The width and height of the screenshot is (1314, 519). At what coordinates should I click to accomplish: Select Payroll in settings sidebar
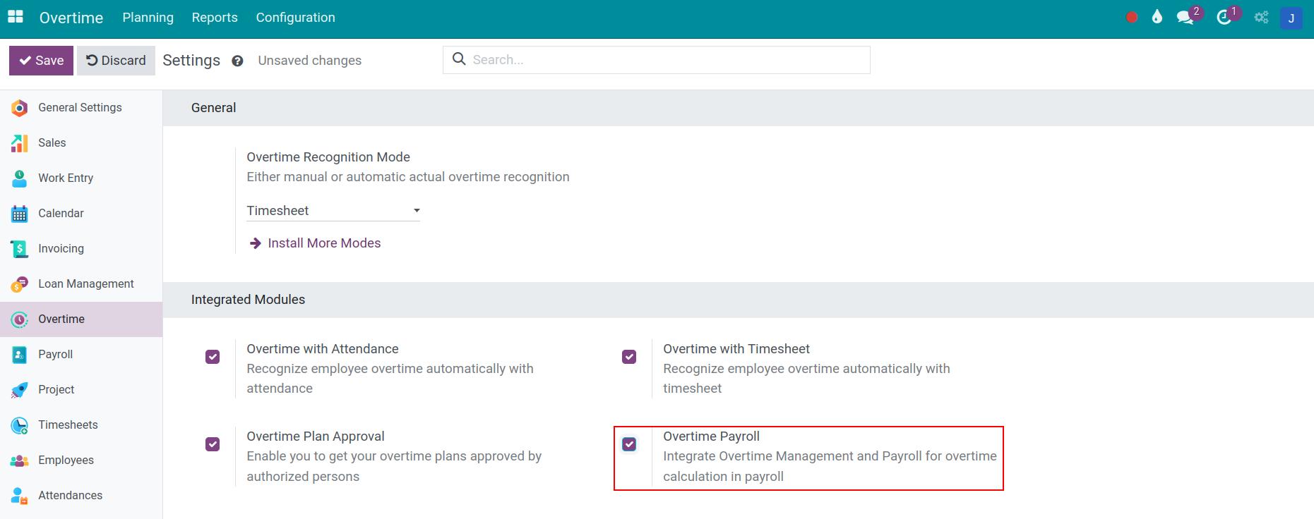(55, 354)
